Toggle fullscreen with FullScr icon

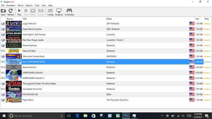click(33, 12)
